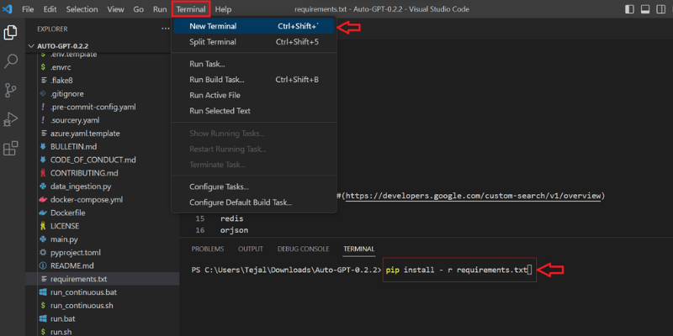Open Dockerfile in explorer

click(x=68, y=213)
